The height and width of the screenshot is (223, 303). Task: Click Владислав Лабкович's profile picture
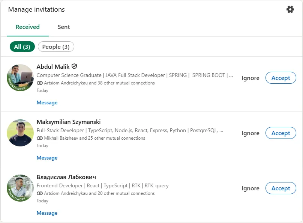tap(20, 188)
